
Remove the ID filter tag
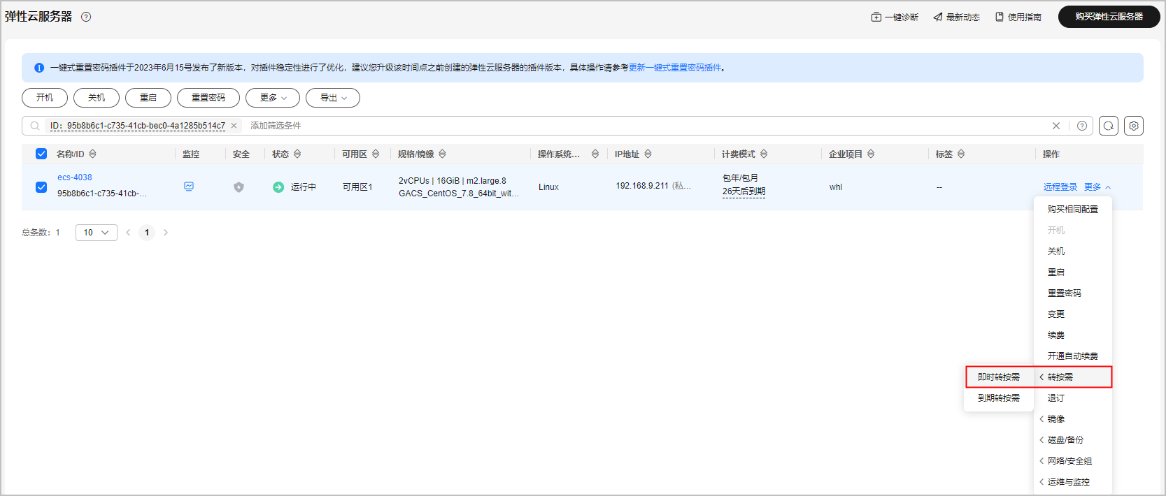(x=234, y=126)
